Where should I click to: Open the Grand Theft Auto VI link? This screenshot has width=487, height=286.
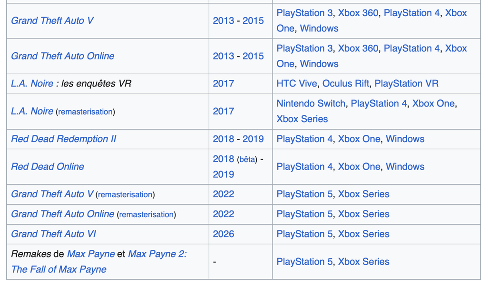[53, 234]
